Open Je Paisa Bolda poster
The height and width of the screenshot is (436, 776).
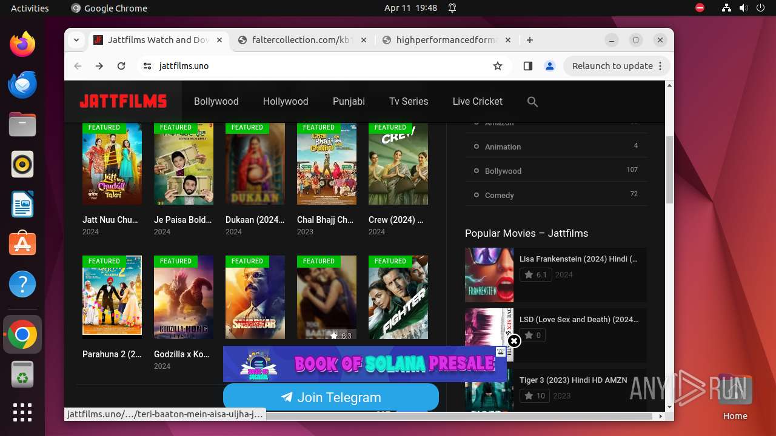point(184,164)
